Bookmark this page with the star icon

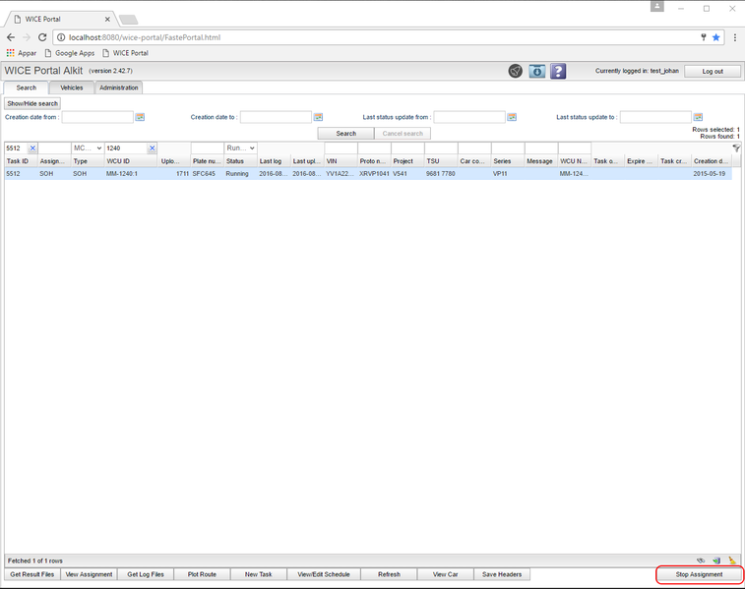point(716,37)
